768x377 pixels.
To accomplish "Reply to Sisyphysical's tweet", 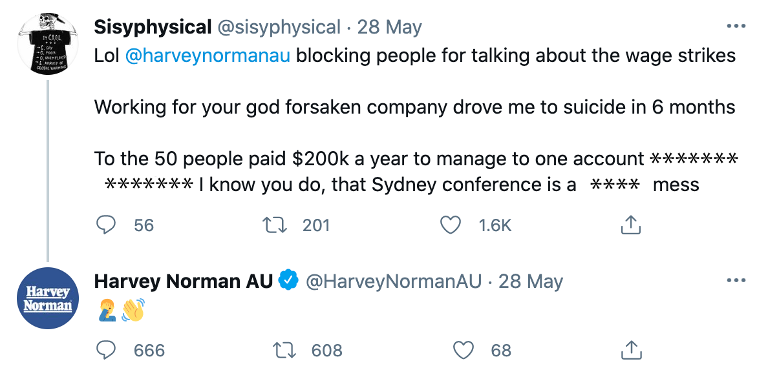I will click(106, 225).
